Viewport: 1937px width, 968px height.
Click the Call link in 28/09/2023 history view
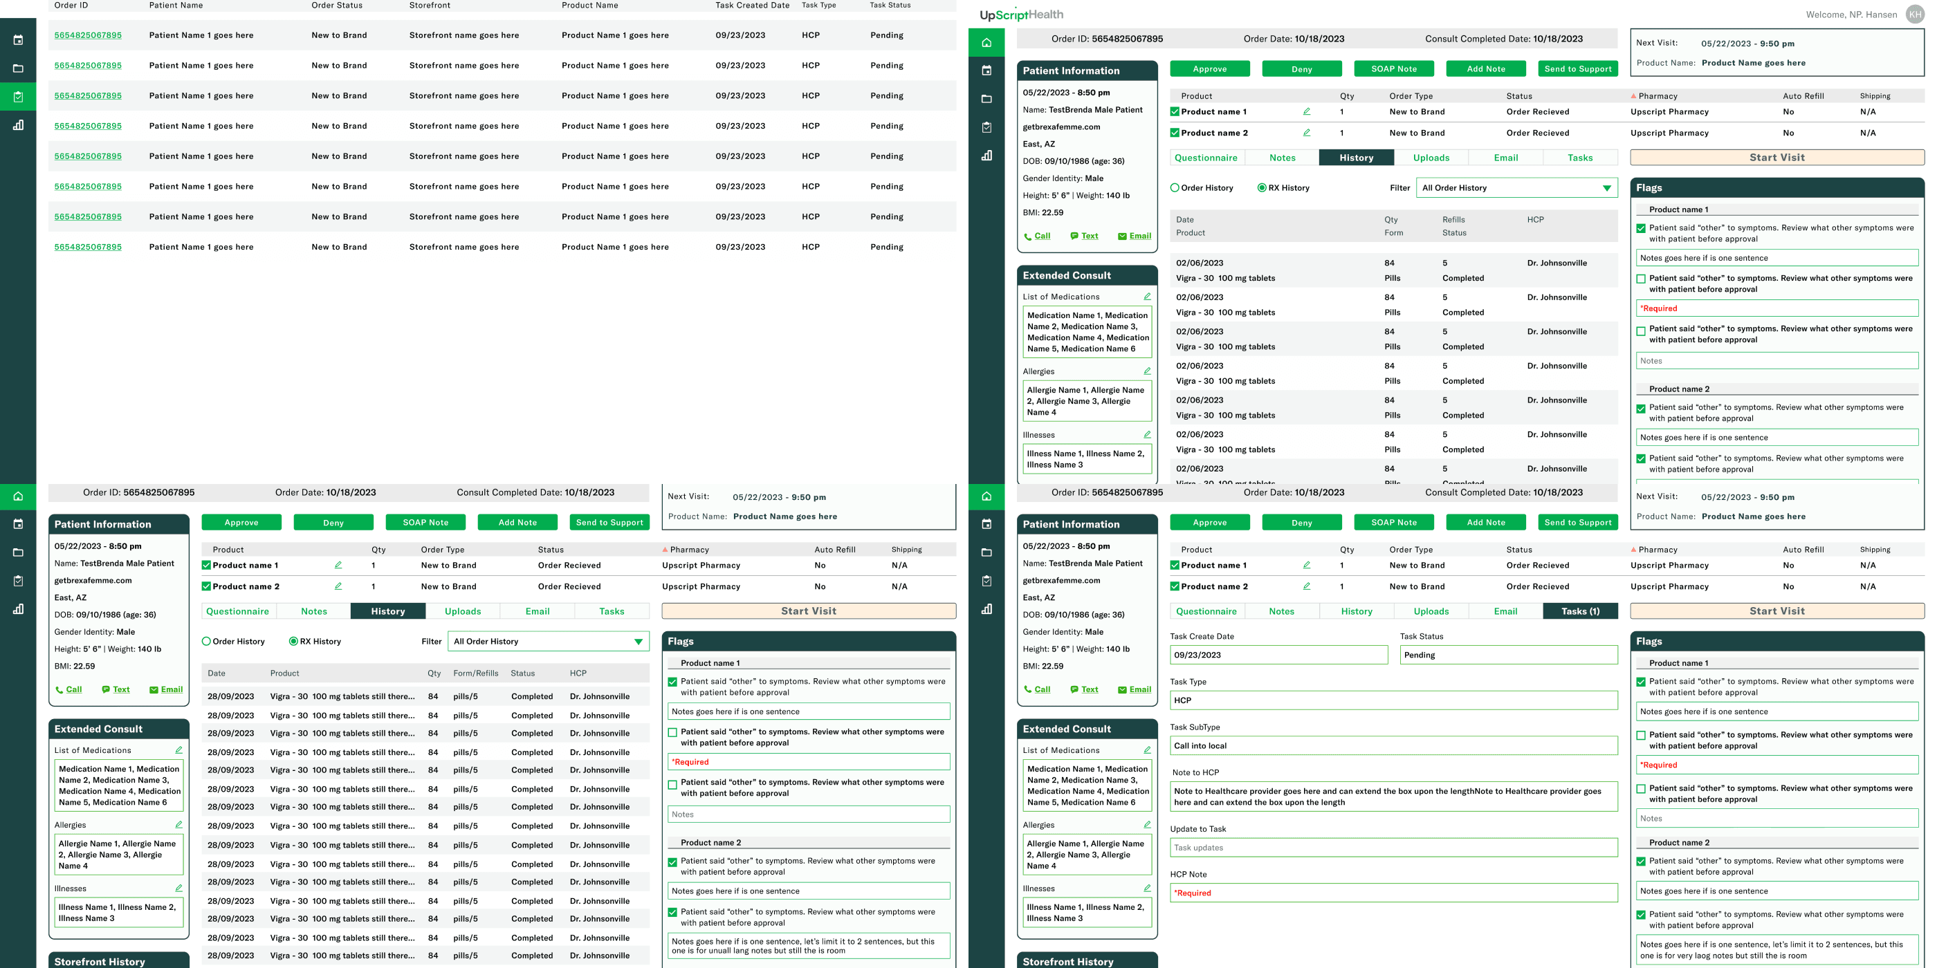(x=74, y=689)
